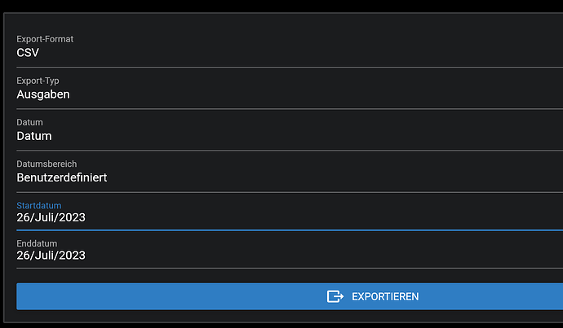The height and width of the screenshot is (328, 563).
Task: Click the blue Startdatum label
Action: (39, 206)
